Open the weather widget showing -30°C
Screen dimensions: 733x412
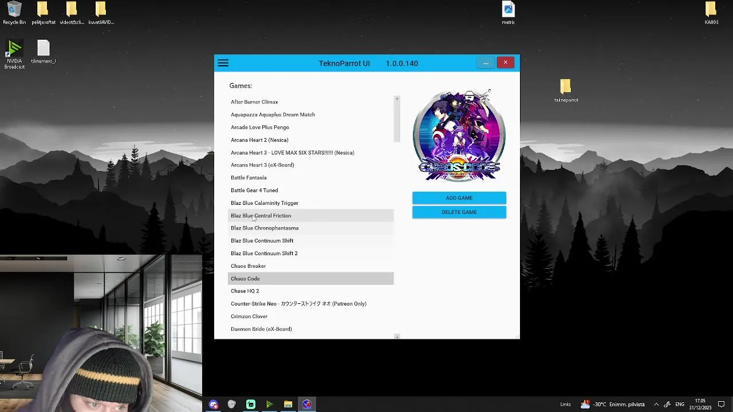612,405
